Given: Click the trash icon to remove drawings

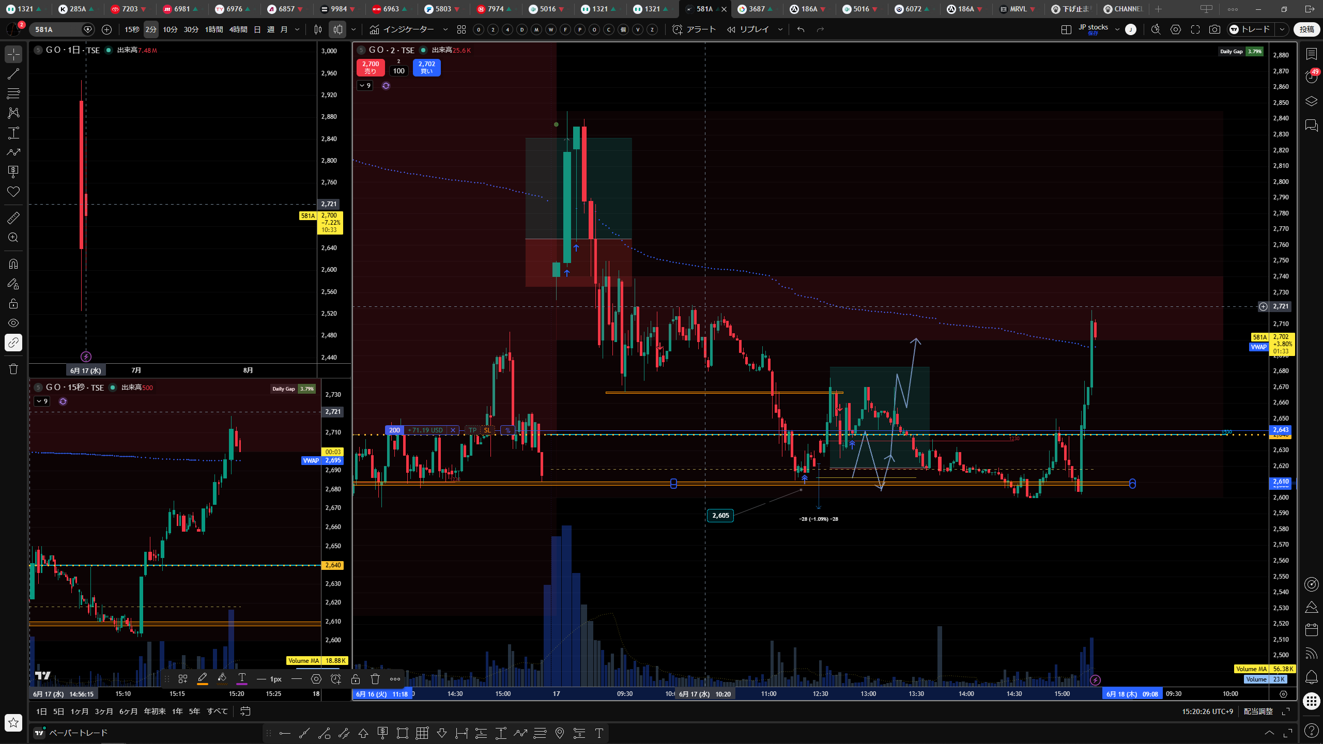Looking at the screenshot, I should (x=13, y=369).
